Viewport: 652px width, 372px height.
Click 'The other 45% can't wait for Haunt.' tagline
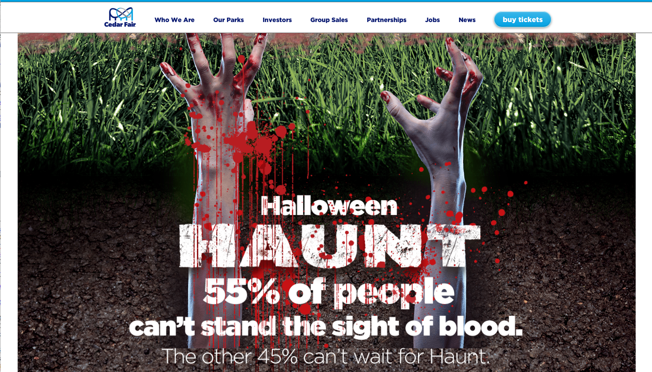pyautogui.click(x=326, y=357)
